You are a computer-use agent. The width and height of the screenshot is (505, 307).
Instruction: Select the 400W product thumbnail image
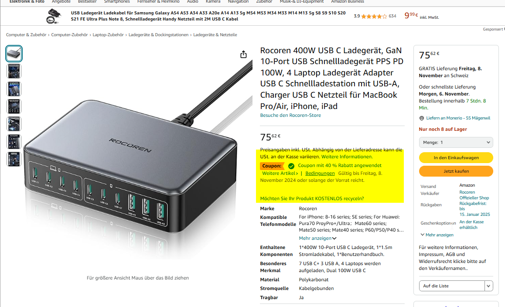(x=14, y=89)
